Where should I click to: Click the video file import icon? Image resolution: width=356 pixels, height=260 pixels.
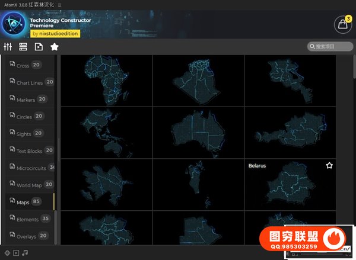tap(39, 47)
